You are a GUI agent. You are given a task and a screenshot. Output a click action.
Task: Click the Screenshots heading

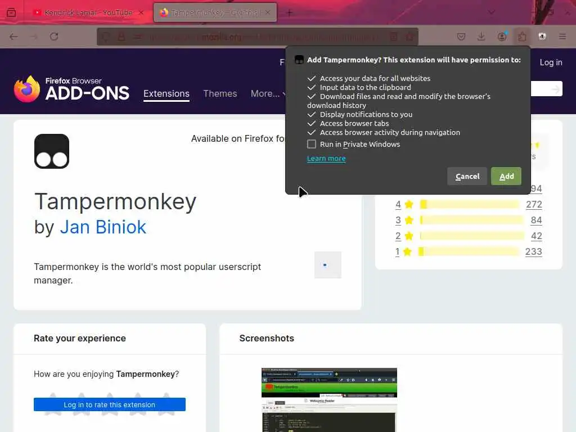click(x=267, y=338)
